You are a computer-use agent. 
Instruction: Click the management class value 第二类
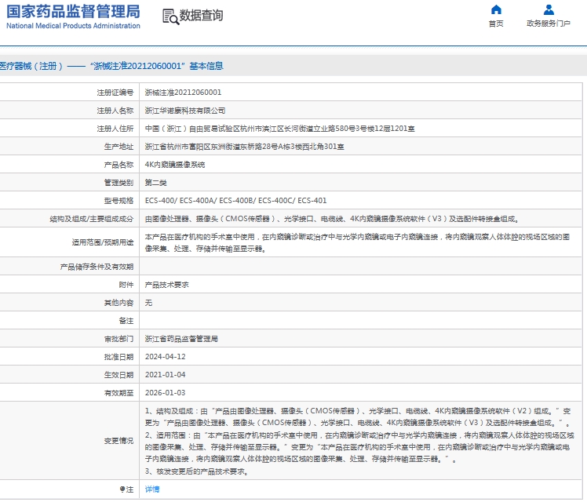155,183
